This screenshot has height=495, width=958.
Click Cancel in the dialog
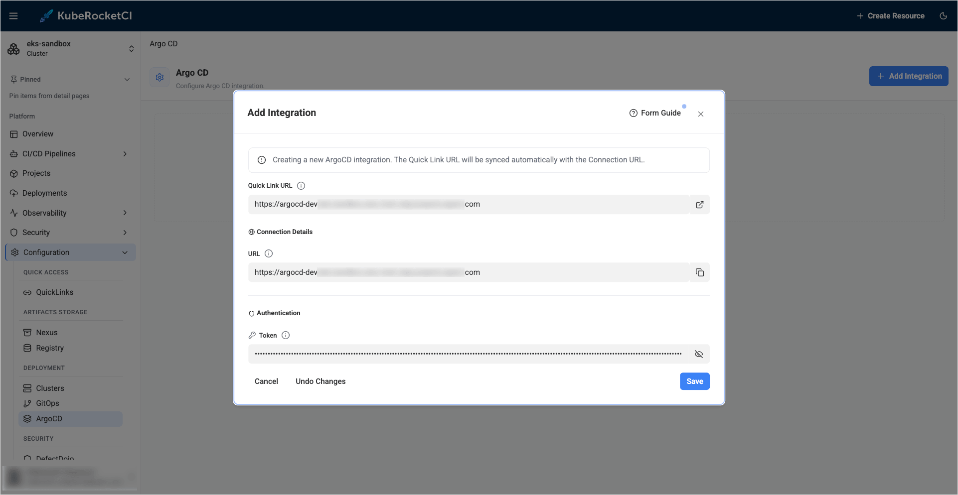click(266, 381)
